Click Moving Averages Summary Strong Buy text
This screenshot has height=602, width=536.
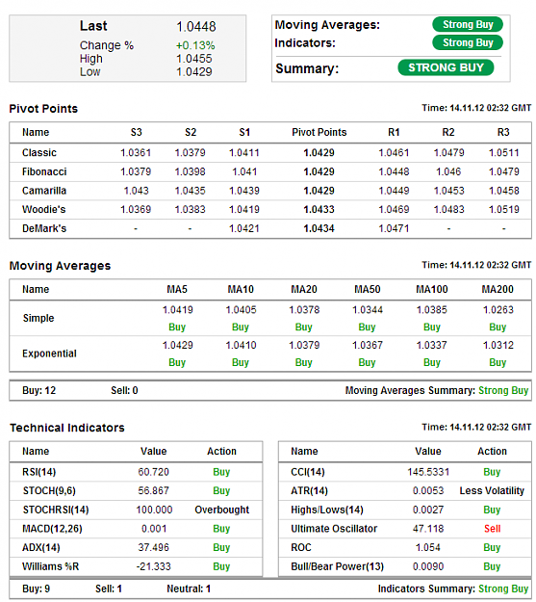pos(503,391)
